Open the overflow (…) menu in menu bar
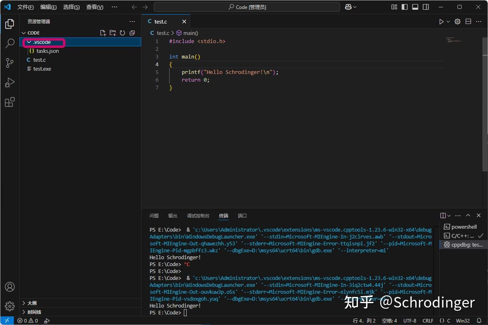 point(114,7)
